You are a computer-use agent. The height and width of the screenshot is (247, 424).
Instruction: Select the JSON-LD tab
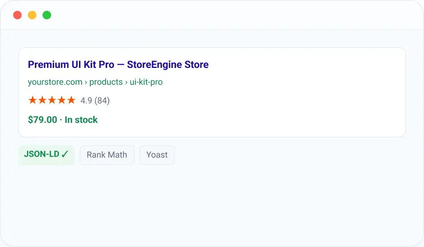coord(46,155)
